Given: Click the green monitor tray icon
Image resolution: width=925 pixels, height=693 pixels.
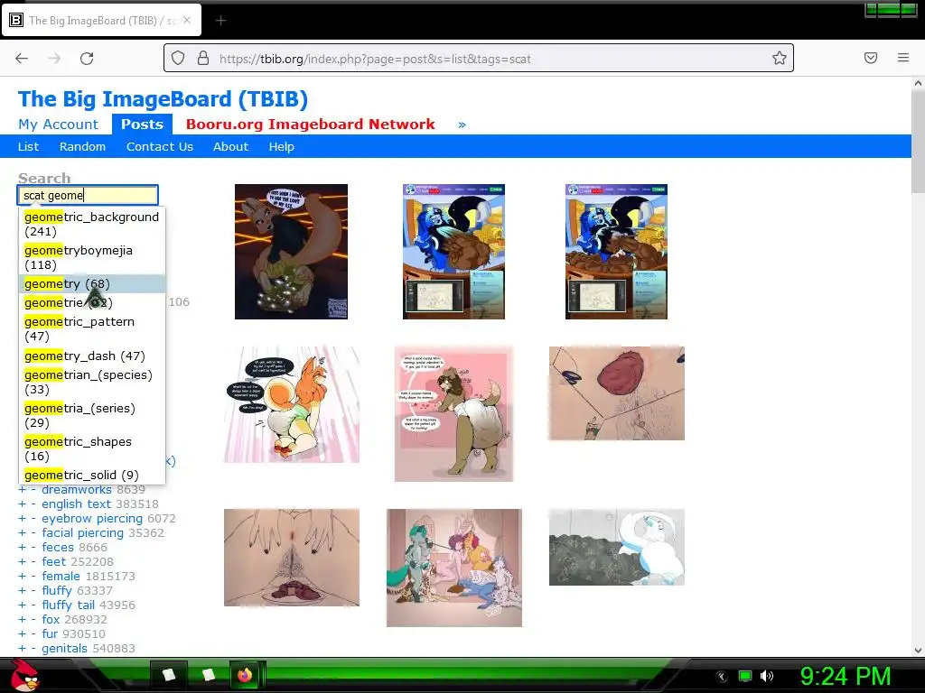Looking at the screenshot, I should [x=745, y=676].
